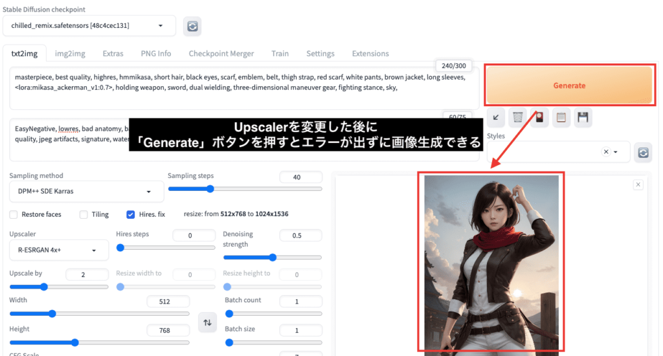Screen dimensions: 663x356
Task: Open the Stable Diffusion checkpoint dropdown
Action: [x=89, y=26]
